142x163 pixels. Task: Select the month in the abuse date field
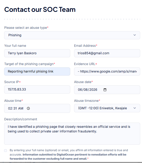click(80, 90)
